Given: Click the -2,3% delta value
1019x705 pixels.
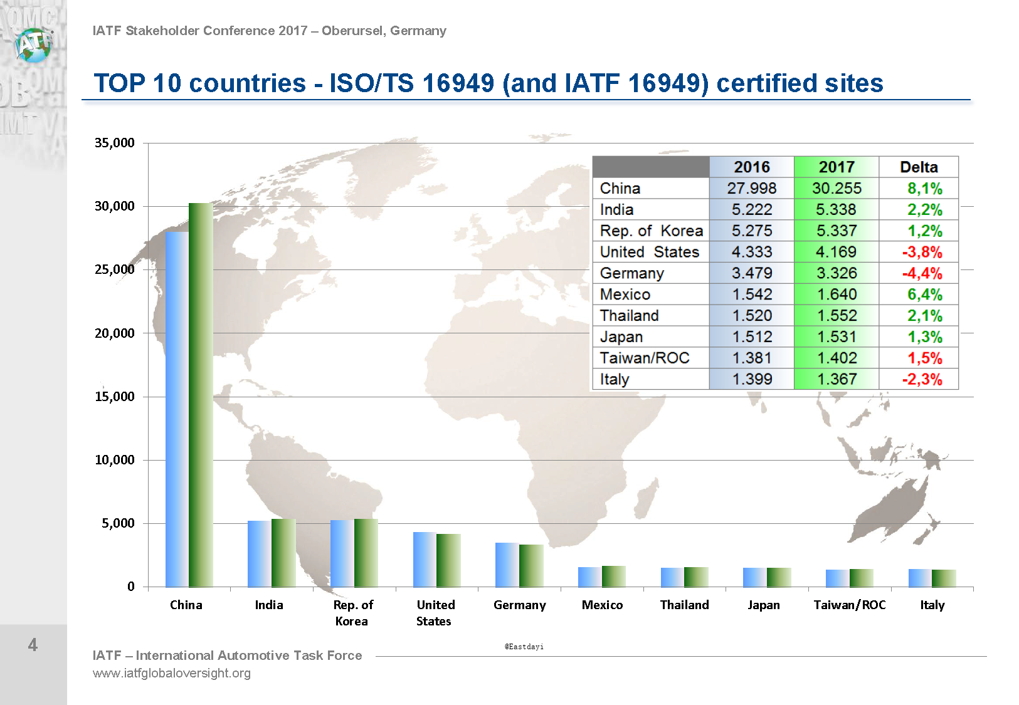Looking at the screenshot, I should point(922,379).
